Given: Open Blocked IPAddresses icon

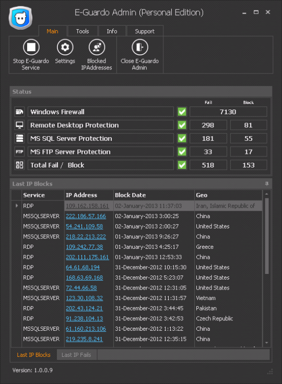Looking at the screenshot, I should (x=97, y=47).
